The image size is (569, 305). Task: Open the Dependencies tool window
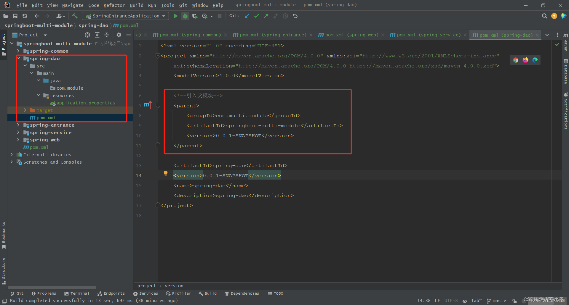point(242,293)
